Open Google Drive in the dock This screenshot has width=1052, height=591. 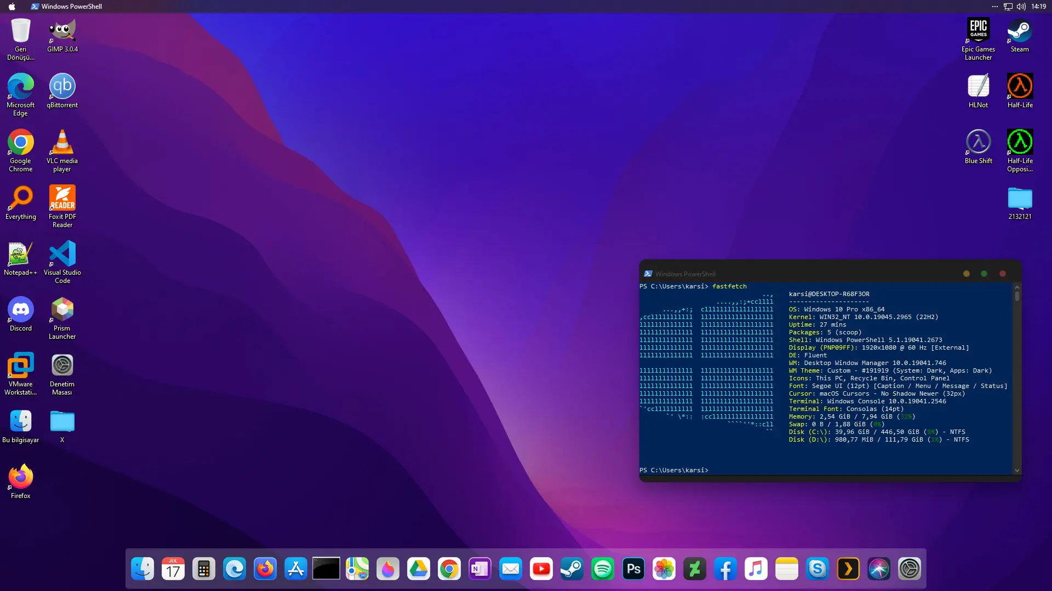[419, 569]
